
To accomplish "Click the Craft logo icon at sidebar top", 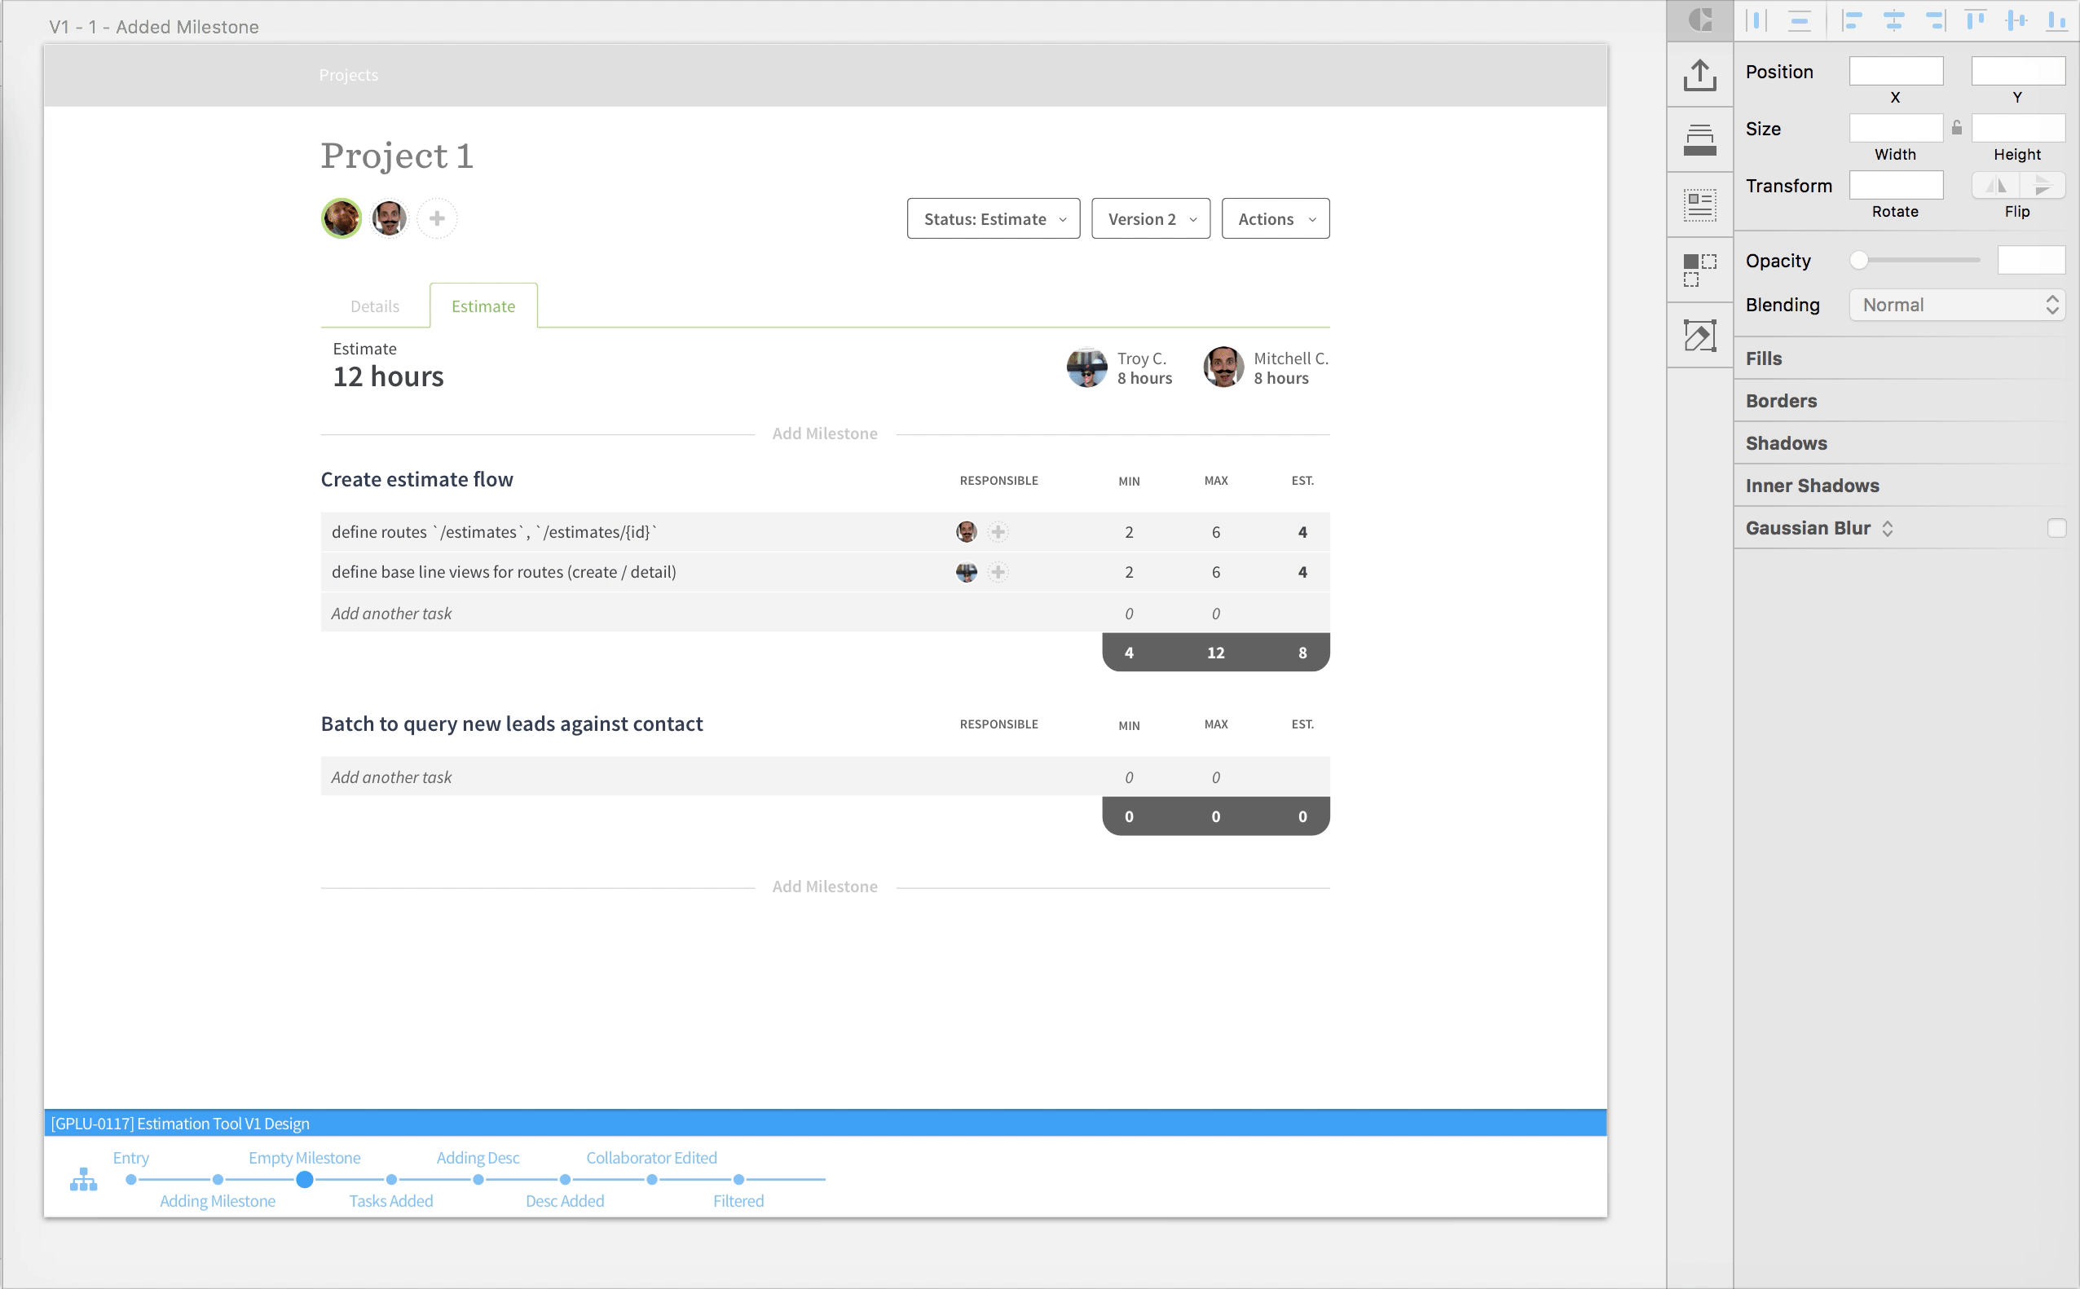I will click(x=1699, y=20).
